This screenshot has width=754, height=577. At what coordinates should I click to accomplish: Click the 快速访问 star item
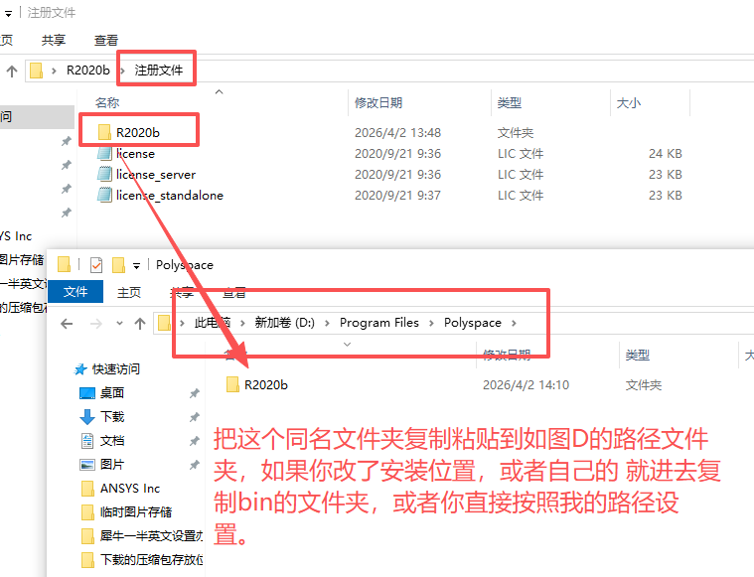[106, 368]
